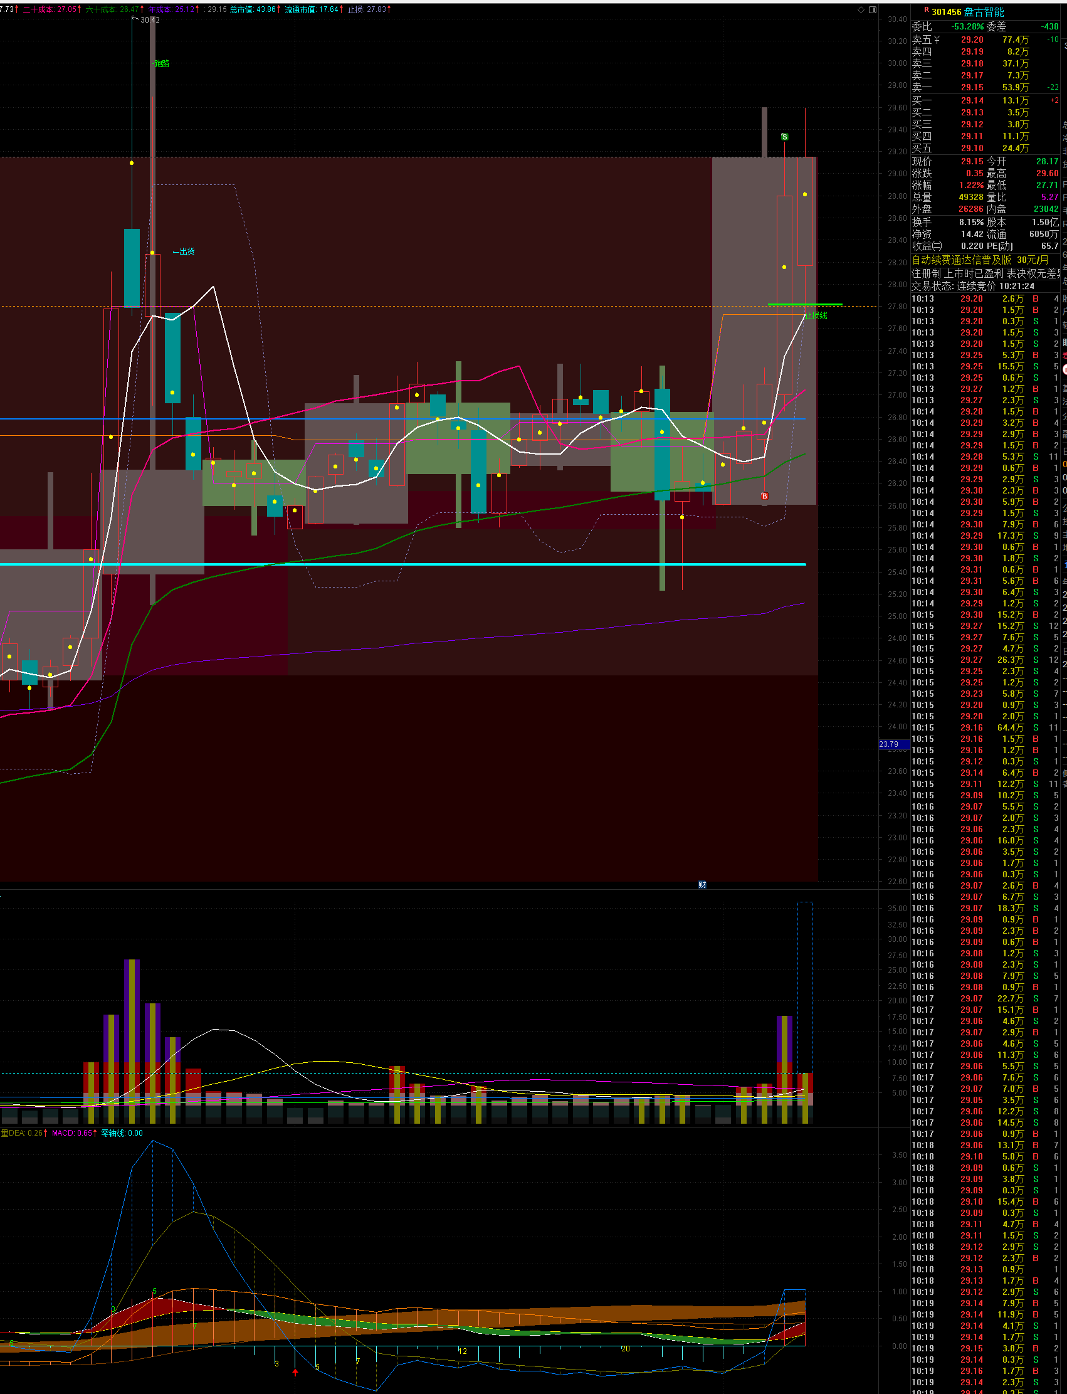The width and height of the screenshot is (1067, 1394).
Task: Click the ¥ symbol beside 卖五
Action: click(x=937, y=40)
